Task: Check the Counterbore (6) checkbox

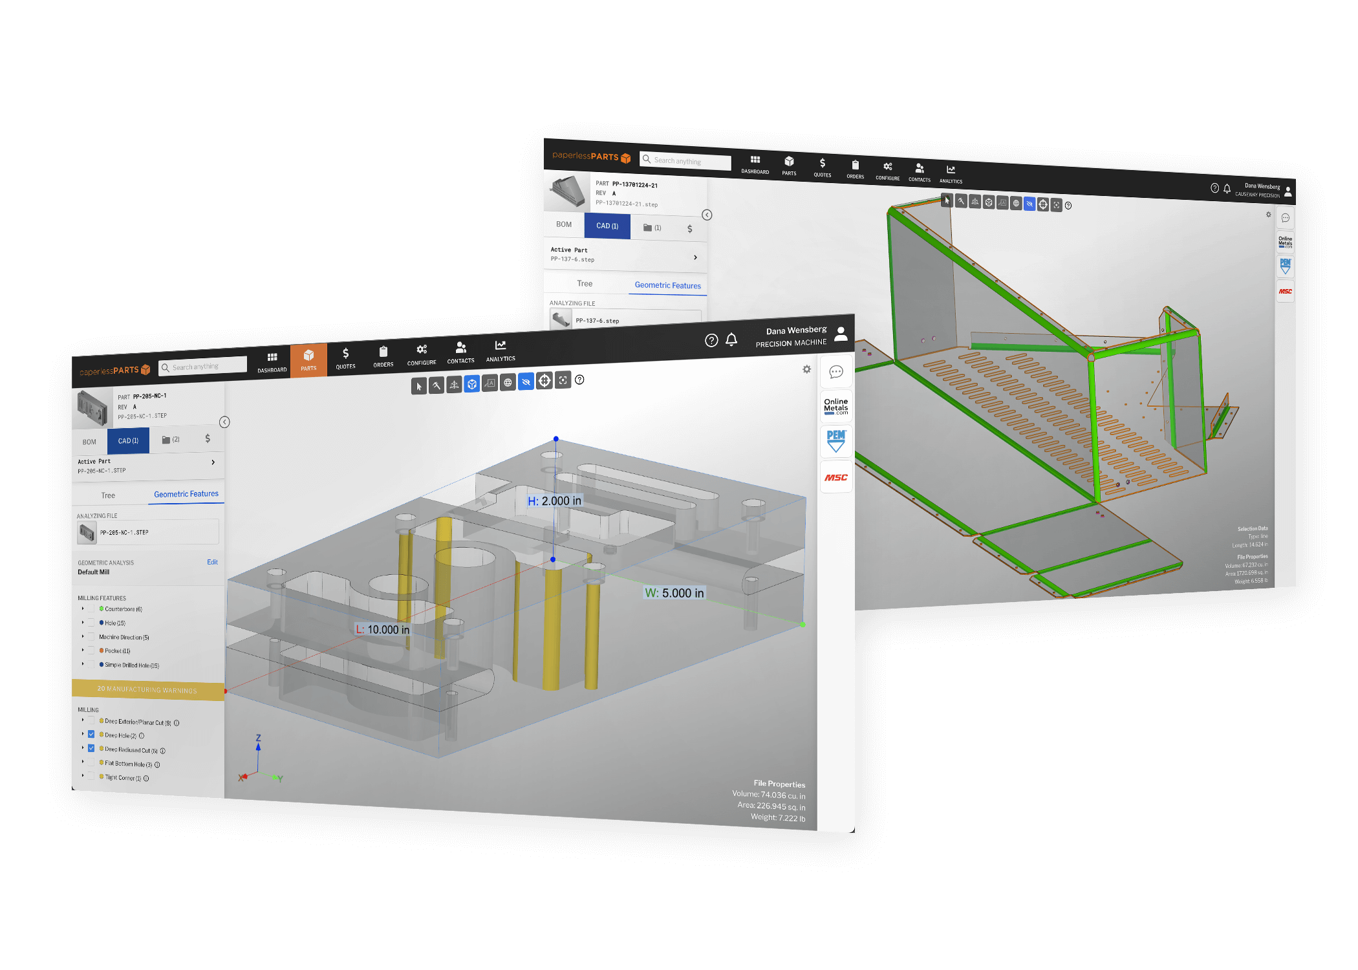Action: 91,609
